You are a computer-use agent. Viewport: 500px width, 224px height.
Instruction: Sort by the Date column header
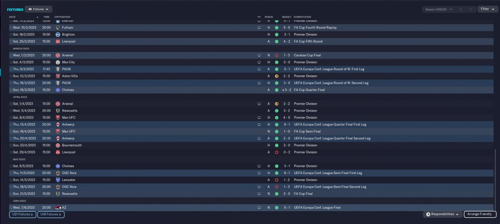[x=12, y=17]
